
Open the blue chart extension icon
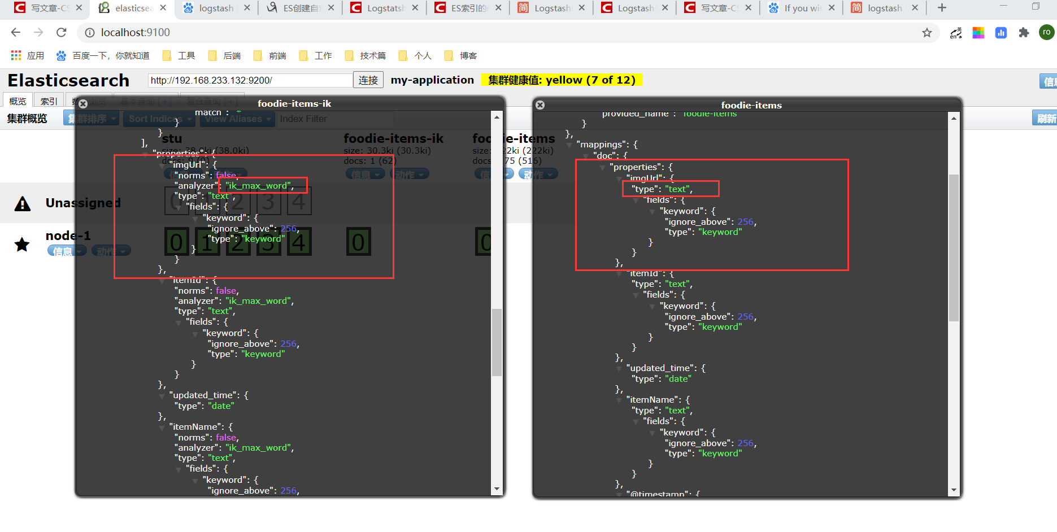1001,33
